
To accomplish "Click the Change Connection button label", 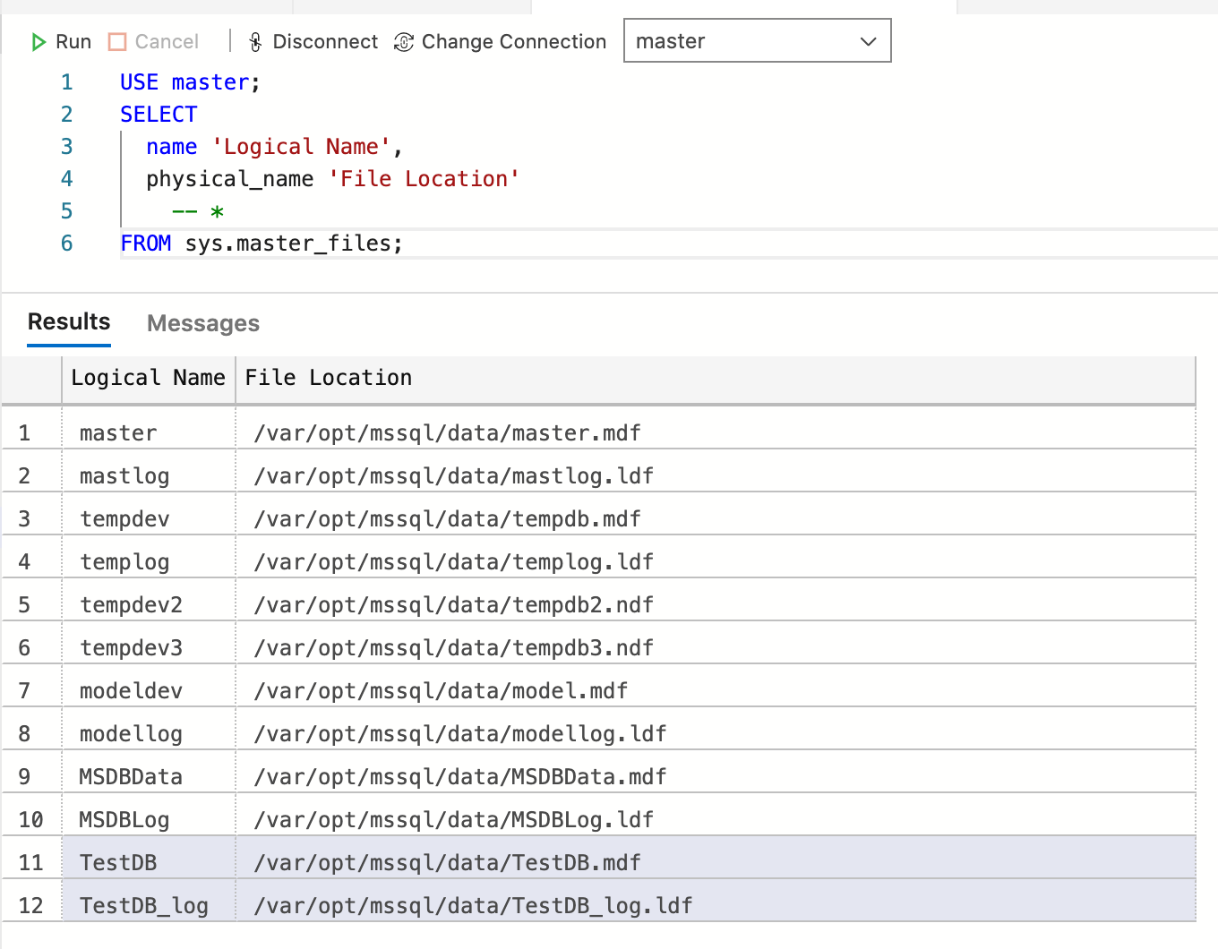I will pyautogui.click(x=513, y=42).
